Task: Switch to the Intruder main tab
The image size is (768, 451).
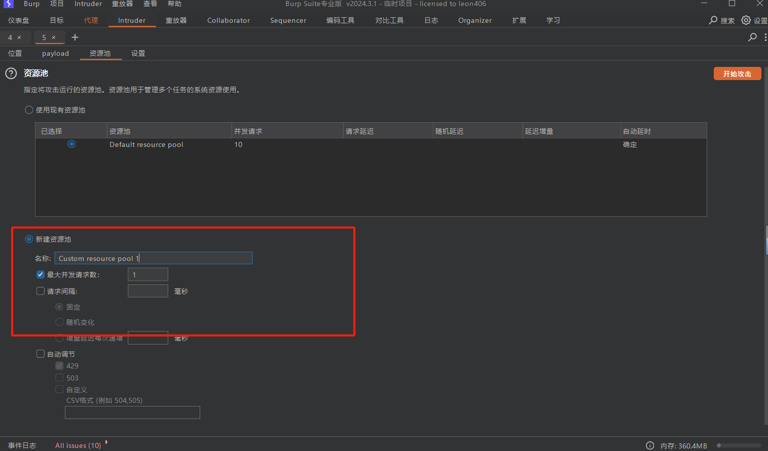Action: click(x=132, y=20)
